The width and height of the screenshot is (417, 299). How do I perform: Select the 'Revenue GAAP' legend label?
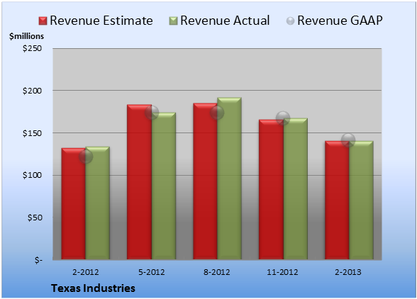[340, 21]
